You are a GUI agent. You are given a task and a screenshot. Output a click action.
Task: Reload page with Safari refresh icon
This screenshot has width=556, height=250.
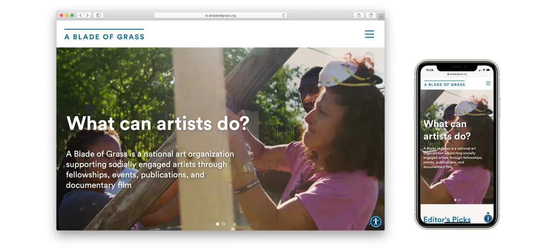point(284,15)
